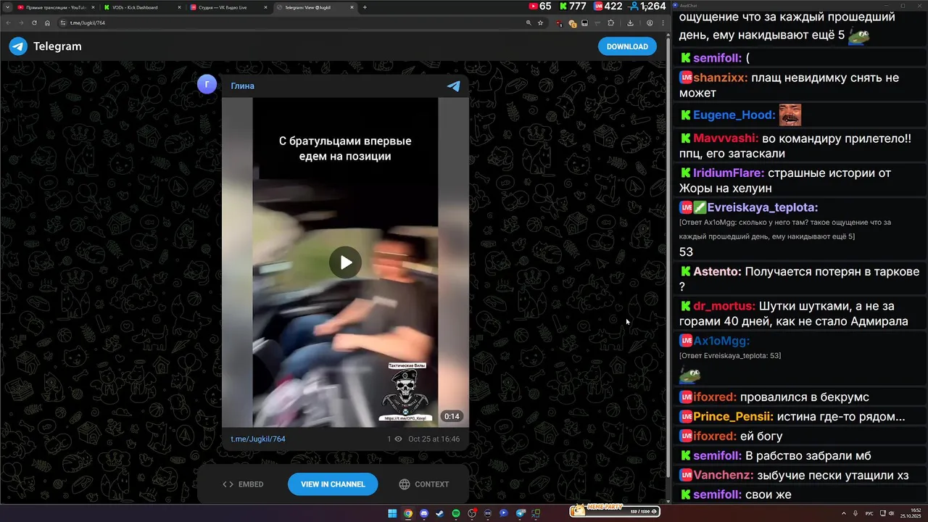Click the VIEW IN CHANNEL button
The height and width of the screenshot is (522, 928).
[x=333, y=484]
